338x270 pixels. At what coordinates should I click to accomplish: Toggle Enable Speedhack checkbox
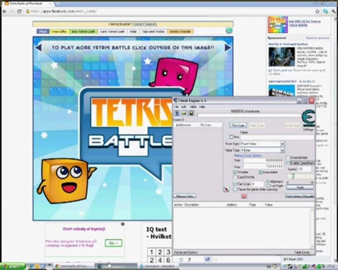point(288,163)
